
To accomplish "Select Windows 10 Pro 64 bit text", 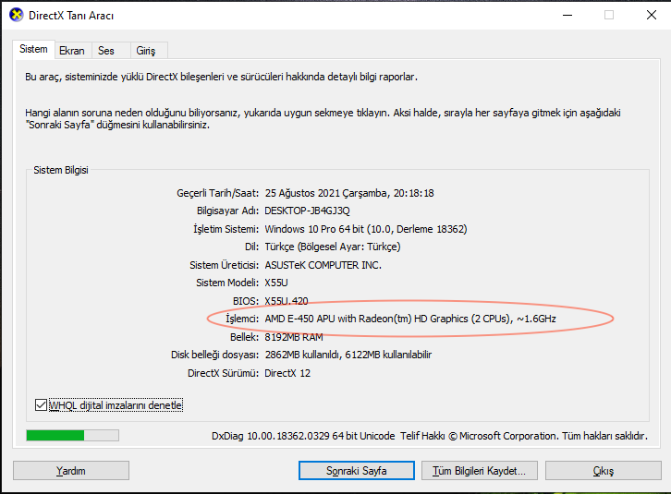I will [x=314, y=229].
